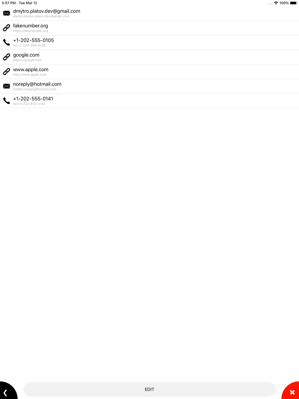Image resolution: width=299 pixels, height=399 pixels.
Task: Compose mail to noreply@hotmail.com
Action: coord(37,84)
